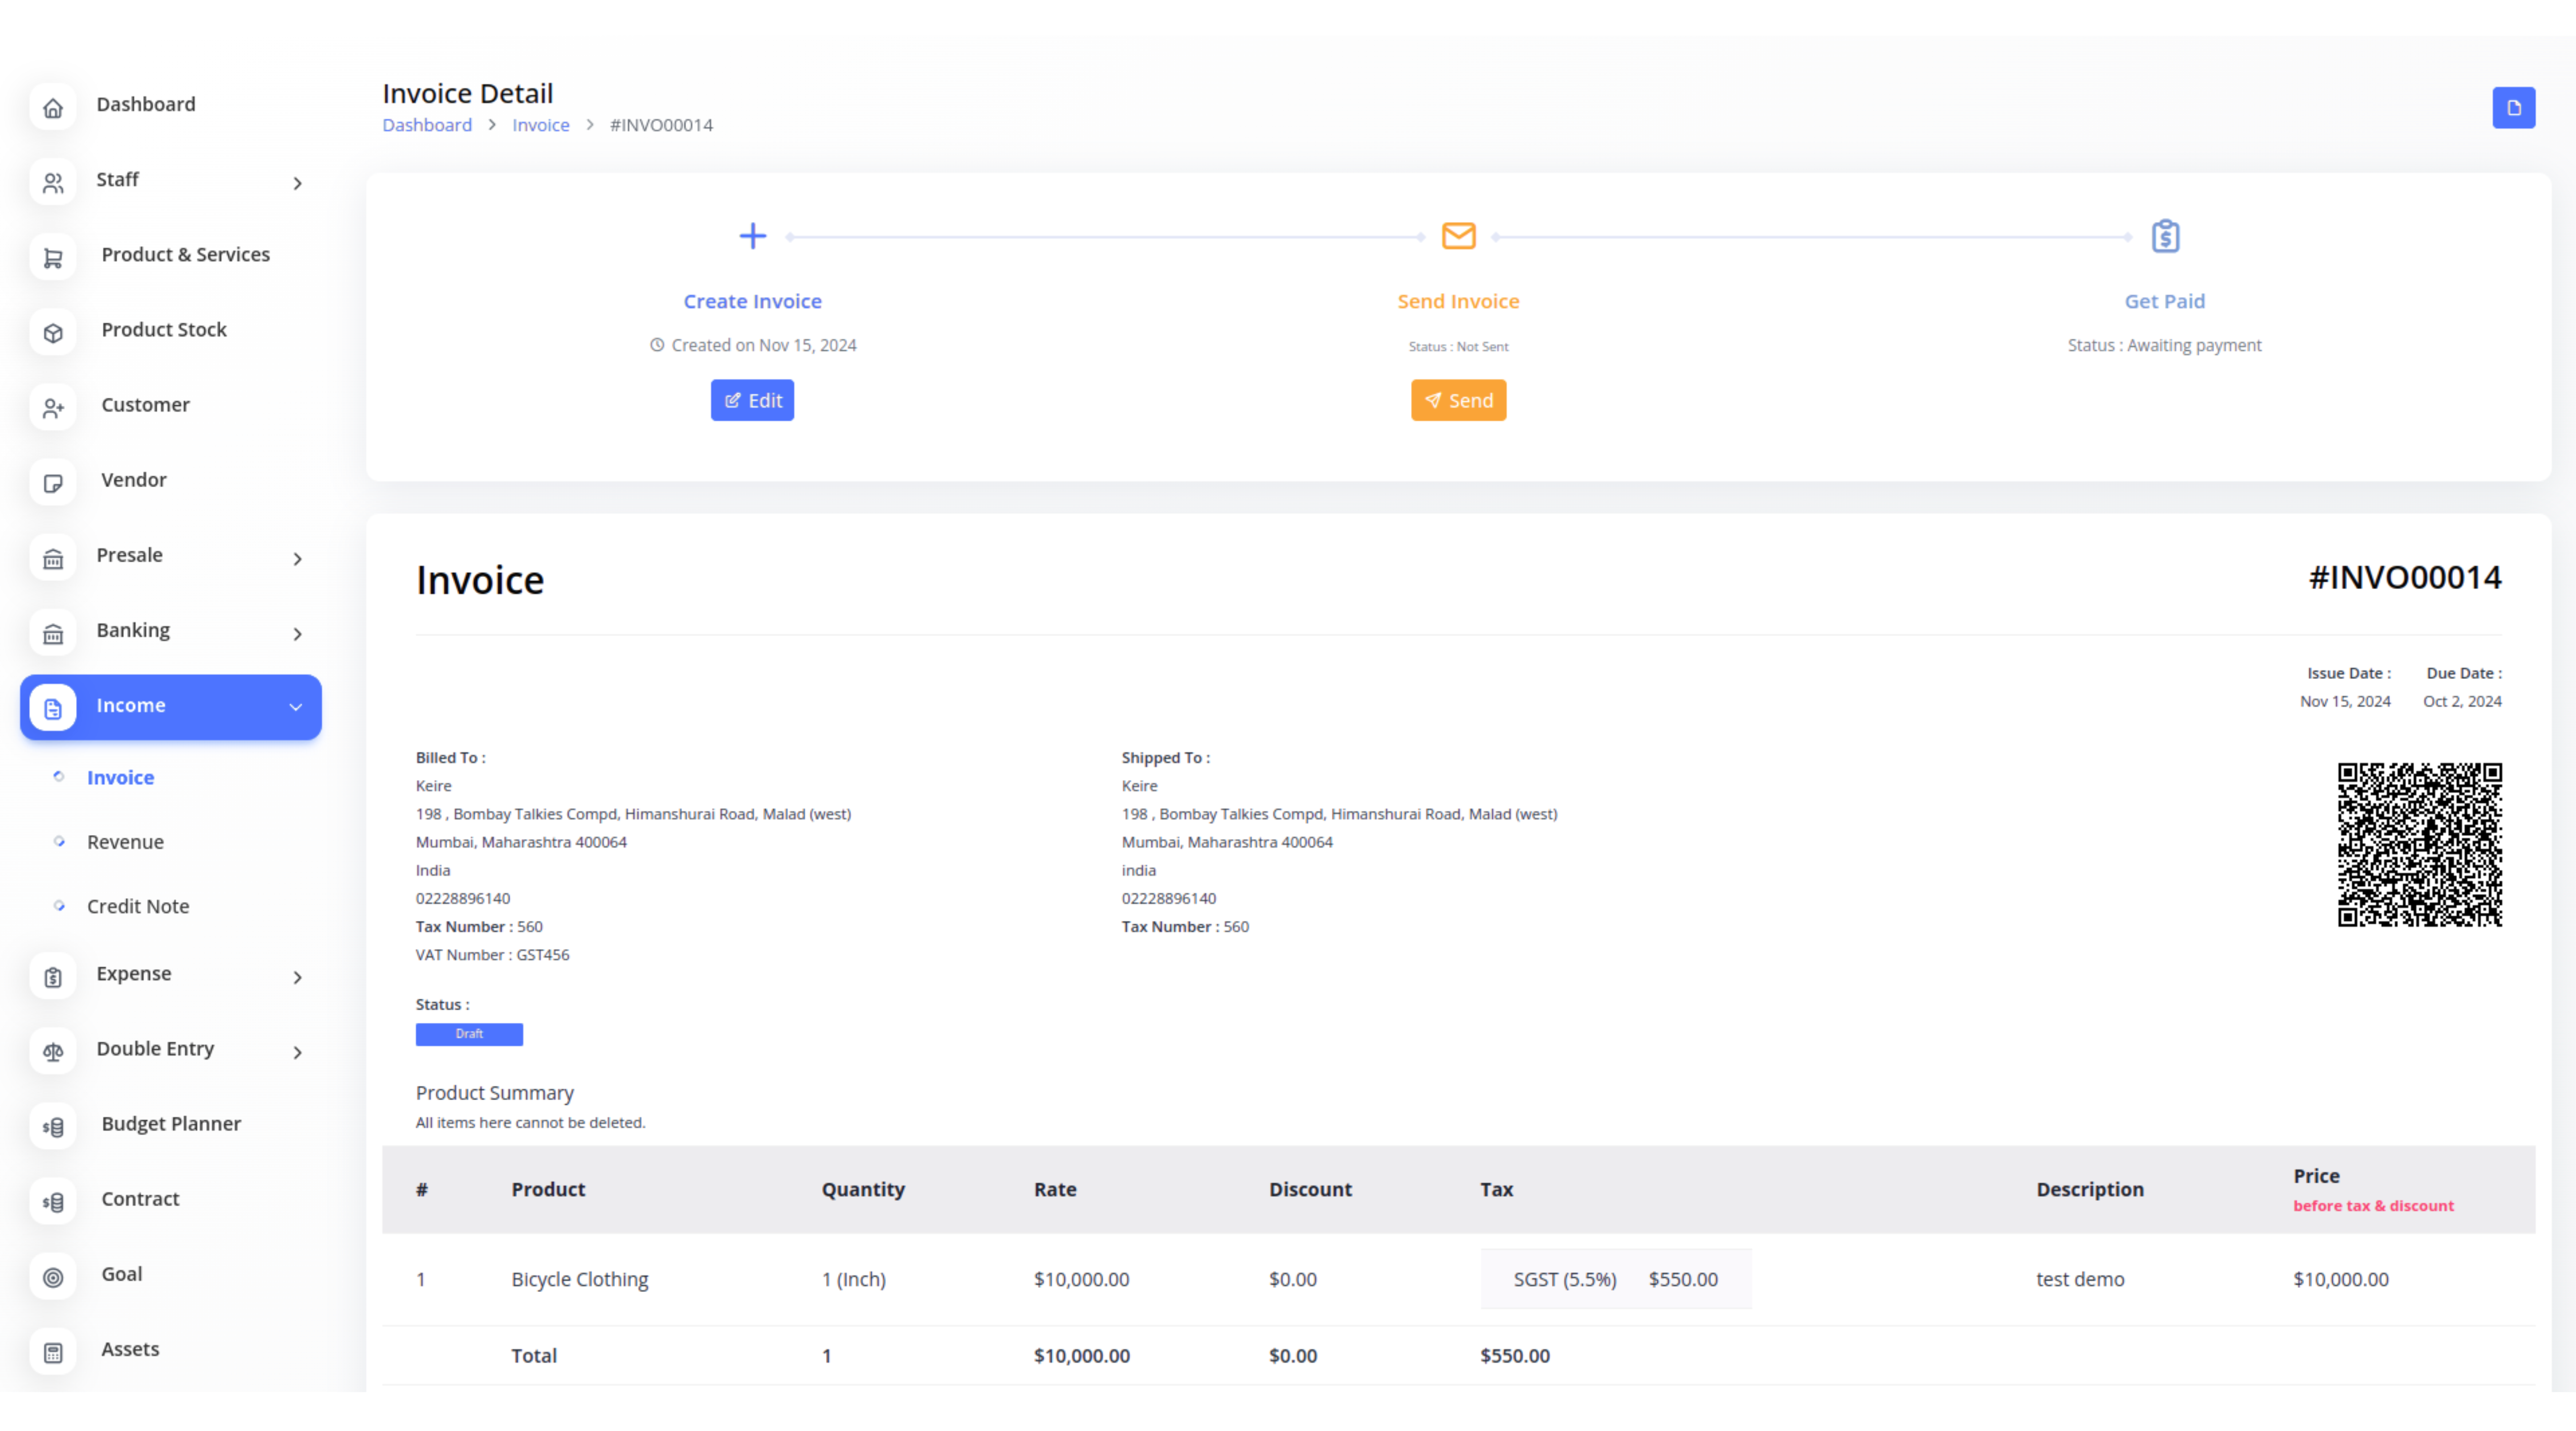Click the Presale building icon

(x=53, y=558)
